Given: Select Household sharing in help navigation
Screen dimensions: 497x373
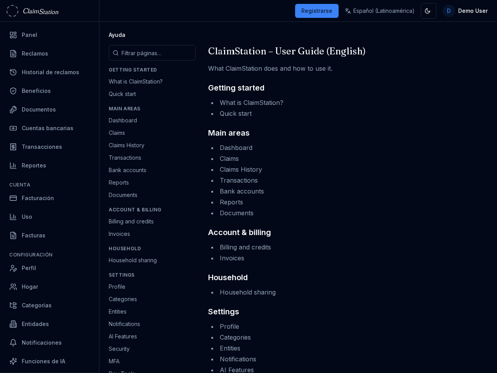Looking at the screenshot, I should point(133,260).
